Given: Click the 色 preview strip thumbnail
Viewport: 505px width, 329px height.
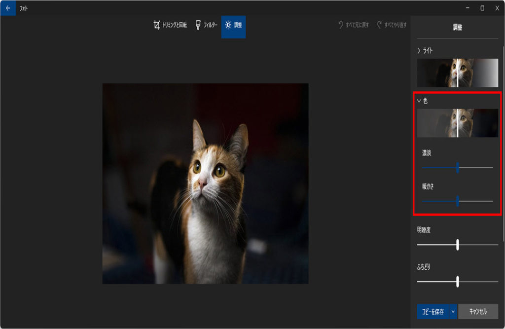Looking at the screenshot, I should [x=457, y=123].
